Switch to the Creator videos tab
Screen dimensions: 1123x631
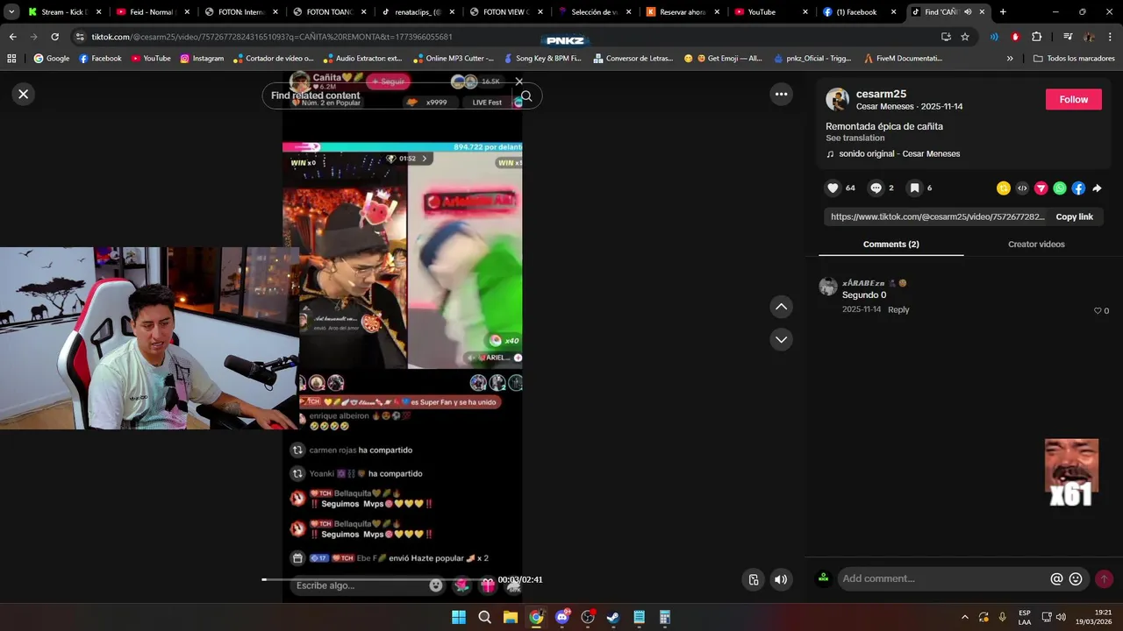1036,245
